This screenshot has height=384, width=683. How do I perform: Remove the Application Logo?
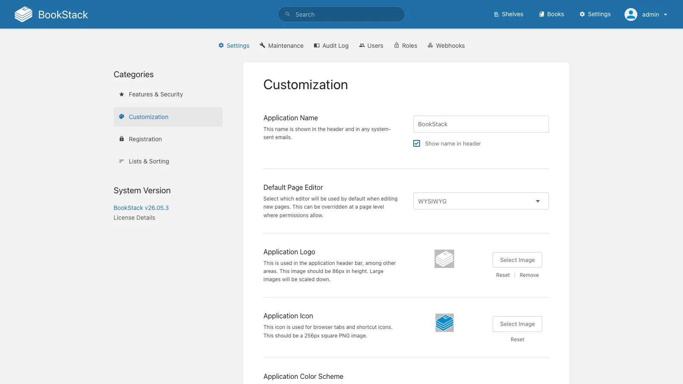[x=529, y=275]
